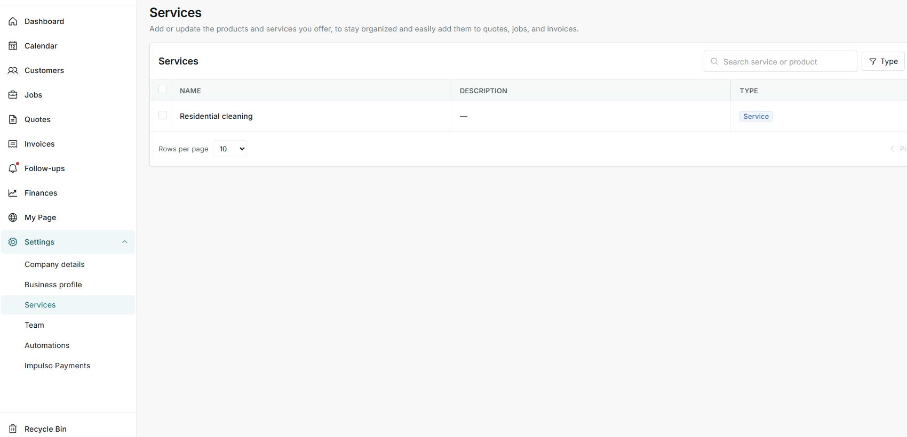The width and height of the screenshot is (907, 437).
Task: Click the Recycle Bin trash icon
Action: pos(13,429)
